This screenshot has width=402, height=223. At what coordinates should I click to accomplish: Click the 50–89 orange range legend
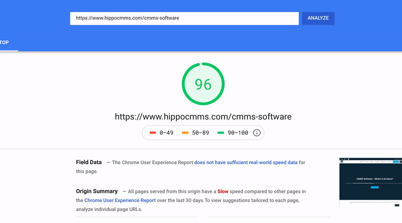pyautogui.click(x=195, y=133)
